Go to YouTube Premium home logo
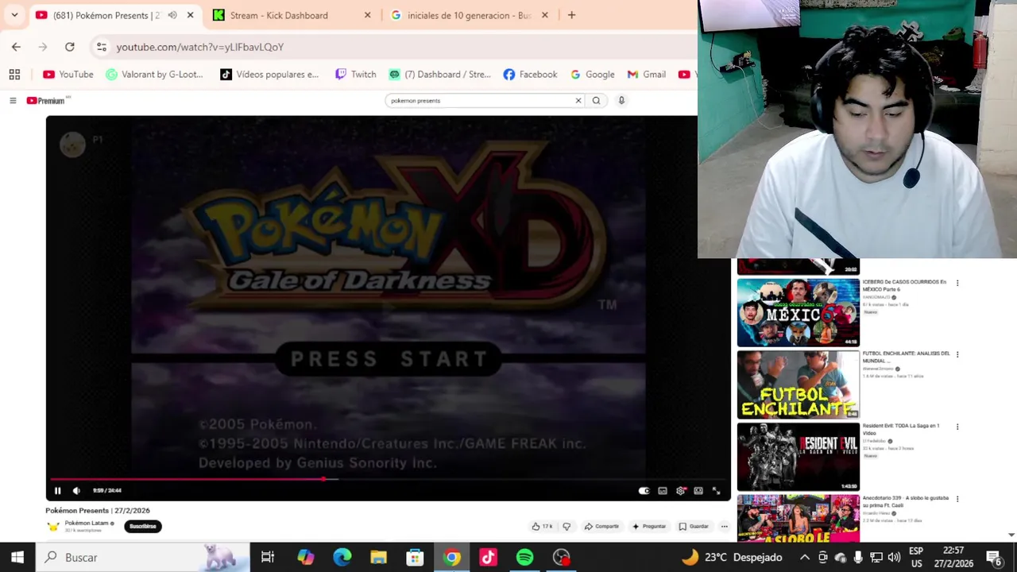This screenshot has height=572, width=1017. coord(45,101)
